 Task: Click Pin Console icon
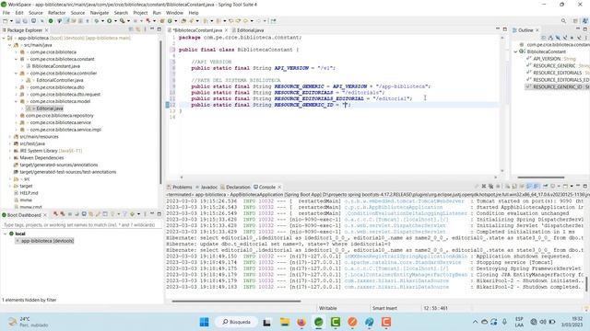coord(545,186)
